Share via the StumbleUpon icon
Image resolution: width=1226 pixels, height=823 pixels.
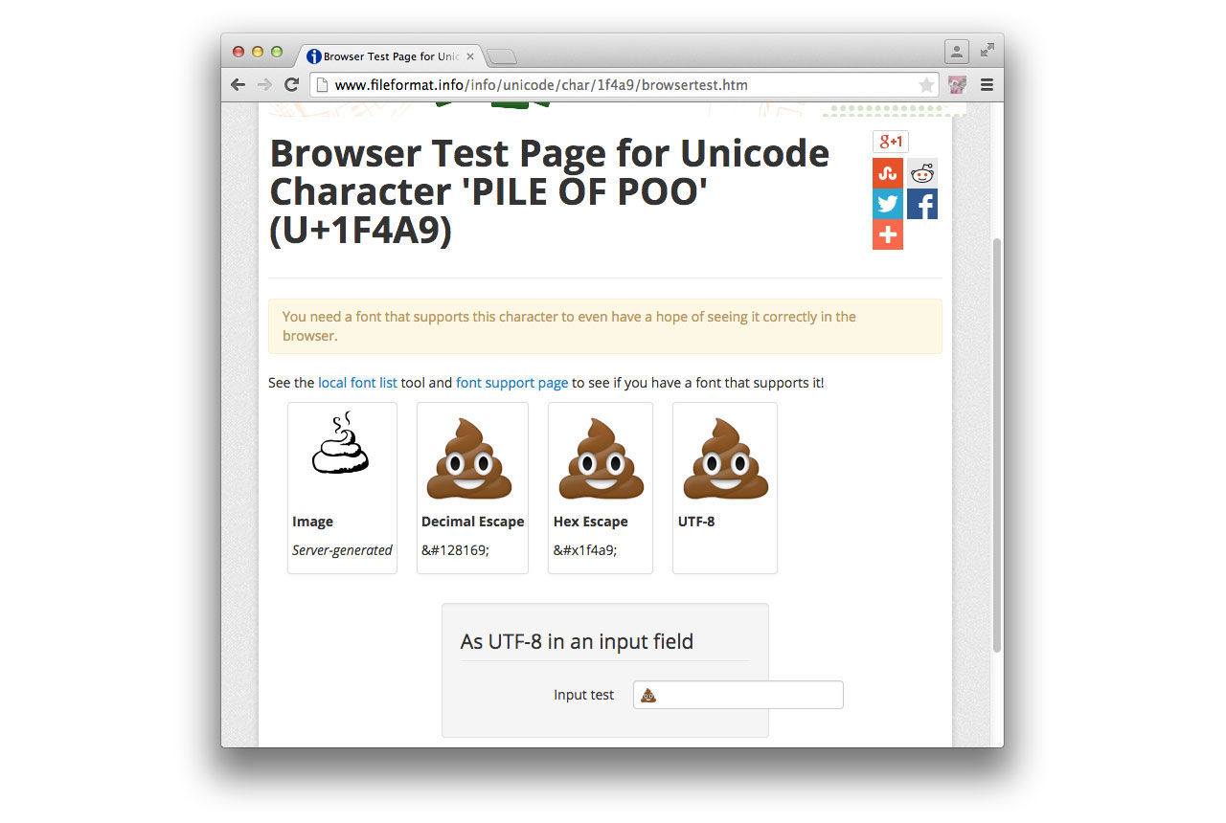[887, 172]
